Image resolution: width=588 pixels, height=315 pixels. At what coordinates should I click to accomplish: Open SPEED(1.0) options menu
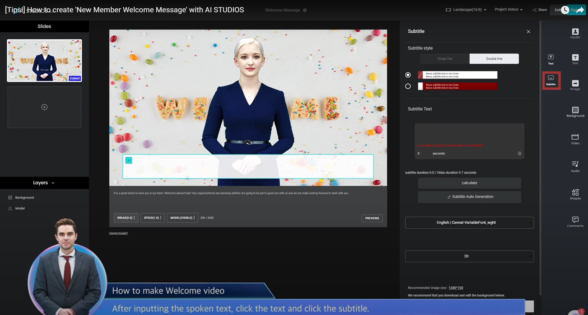point(153,218)
